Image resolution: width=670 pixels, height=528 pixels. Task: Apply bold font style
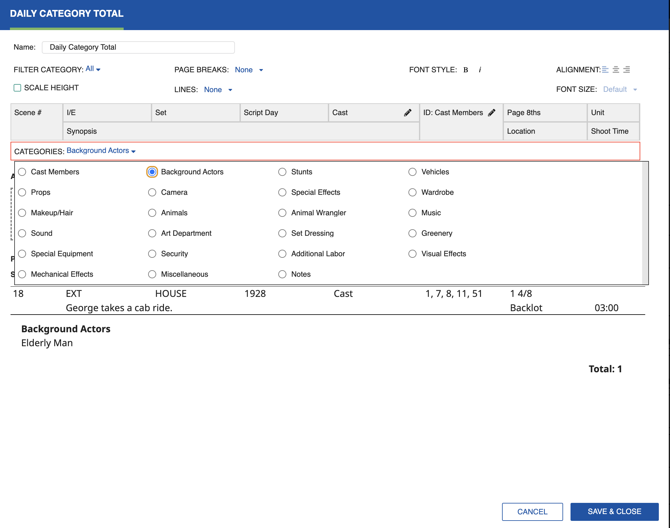click(465, 70)
